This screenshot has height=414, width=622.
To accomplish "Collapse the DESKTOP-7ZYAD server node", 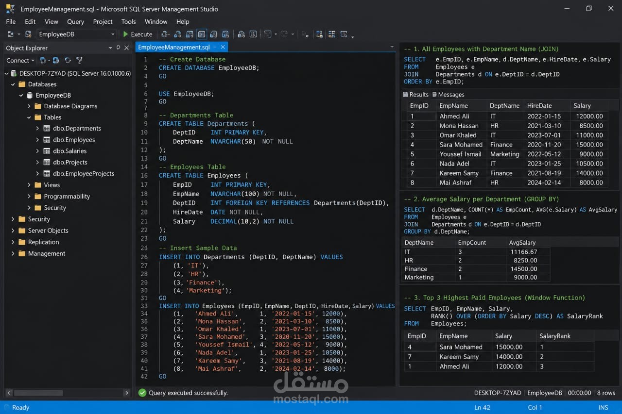I will coord(7,74).
